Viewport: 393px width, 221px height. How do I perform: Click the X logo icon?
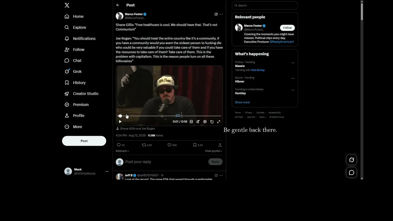click(67, 5)
